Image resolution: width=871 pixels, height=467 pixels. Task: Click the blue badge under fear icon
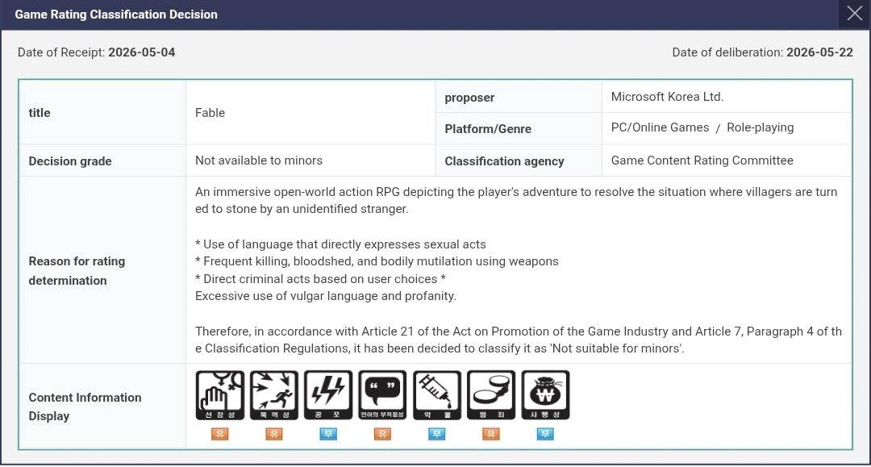(x=328, y=434)
